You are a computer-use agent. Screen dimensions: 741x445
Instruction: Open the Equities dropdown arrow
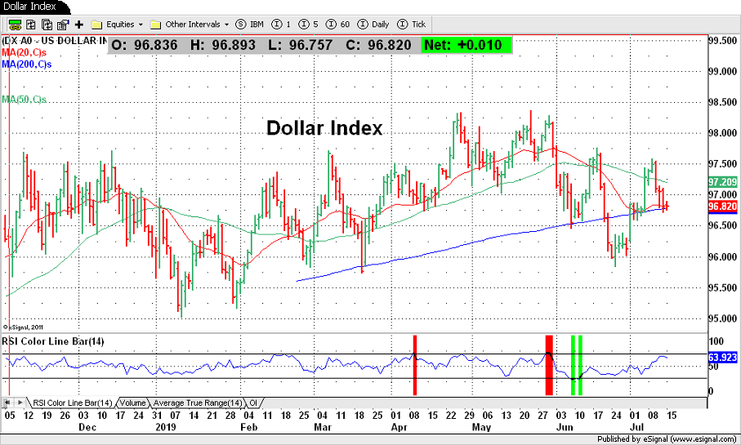[x=141, y=24]
